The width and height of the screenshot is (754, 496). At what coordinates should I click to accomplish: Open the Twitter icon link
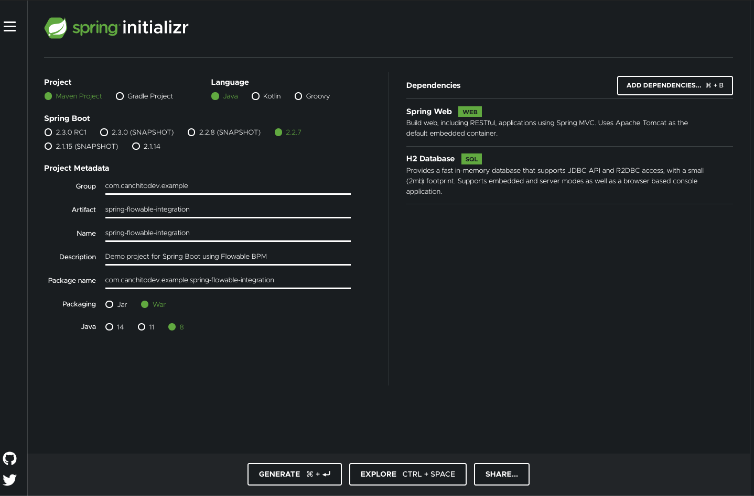pyautogui.click(x=9, y=480)
